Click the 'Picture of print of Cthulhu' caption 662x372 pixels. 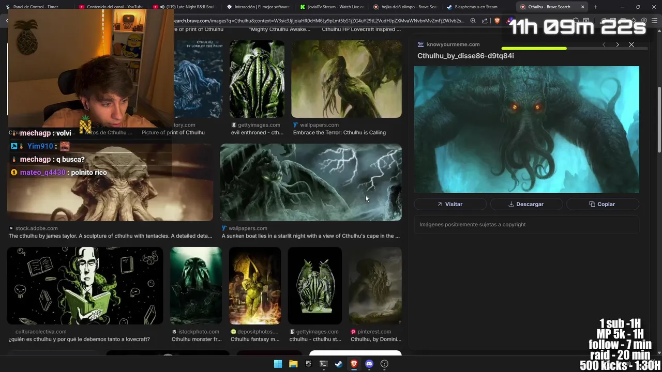click(x=173, y=133)
